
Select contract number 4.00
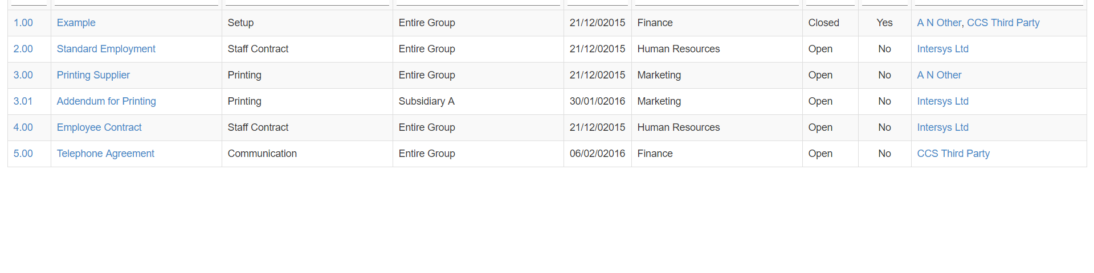point(23,127)
